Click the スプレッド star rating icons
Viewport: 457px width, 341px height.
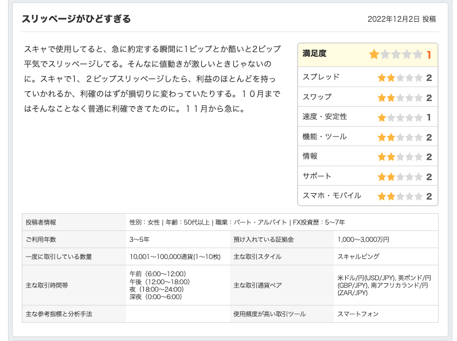[400, 77]
